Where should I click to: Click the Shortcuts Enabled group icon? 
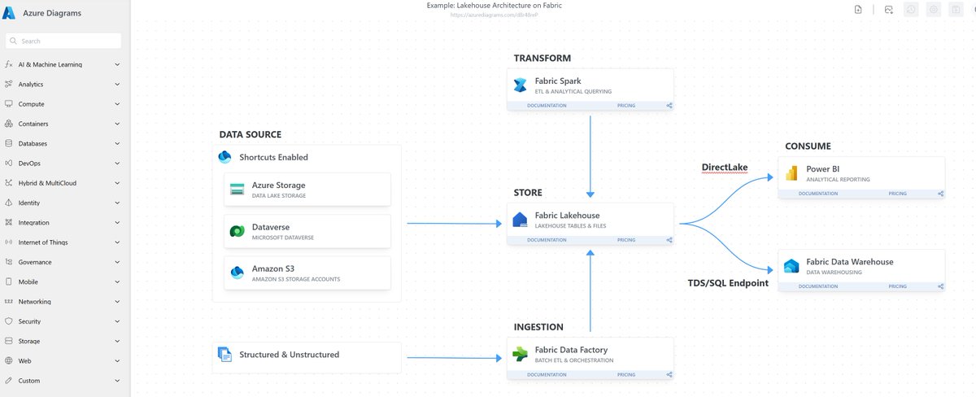(225, 156)
